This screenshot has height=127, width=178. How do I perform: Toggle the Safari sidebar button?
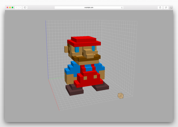pos(25,8)
